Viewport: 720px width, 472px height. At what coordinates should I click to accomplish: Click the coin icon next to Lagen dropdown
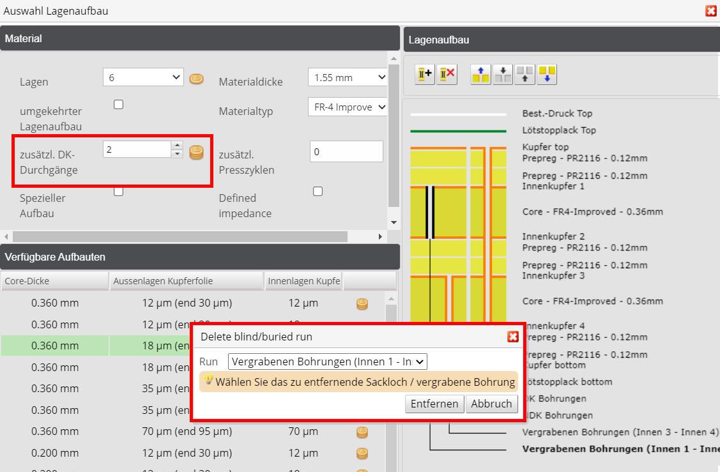(196, 79)
